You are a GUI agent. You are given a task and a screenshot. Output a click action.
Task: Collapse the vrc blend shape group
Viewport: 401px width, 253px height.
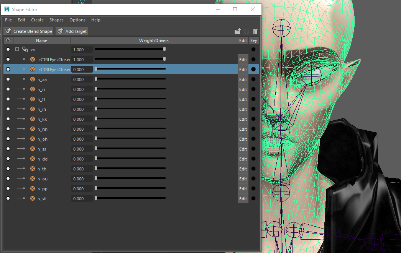point(17,50)
